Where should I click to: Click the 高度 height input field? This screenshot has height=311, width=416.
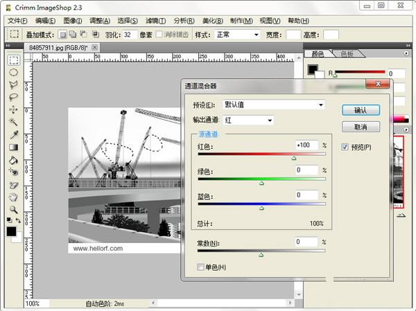point(331,35)
